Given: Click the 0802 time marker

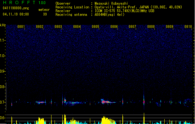Looking at the screenshot, I should click(40, 27).
